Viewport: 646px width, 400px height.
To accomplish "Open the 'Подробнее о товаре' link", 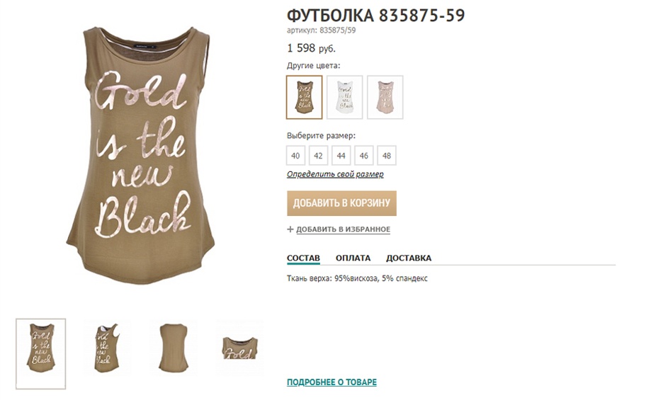I will (331, 382).
